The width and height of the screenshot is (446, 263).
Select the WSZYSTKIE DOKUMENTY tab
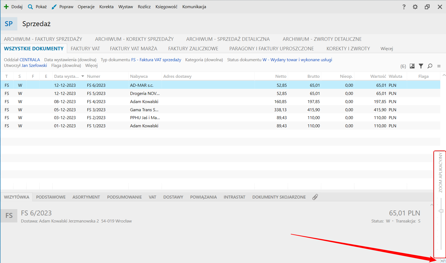pos(34,49)
